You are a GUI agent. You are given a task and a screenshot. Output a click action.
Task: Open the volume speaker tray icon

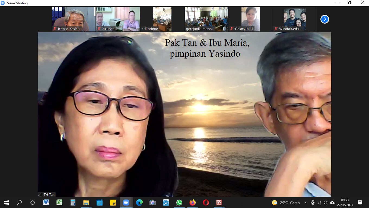pos(326,203)
